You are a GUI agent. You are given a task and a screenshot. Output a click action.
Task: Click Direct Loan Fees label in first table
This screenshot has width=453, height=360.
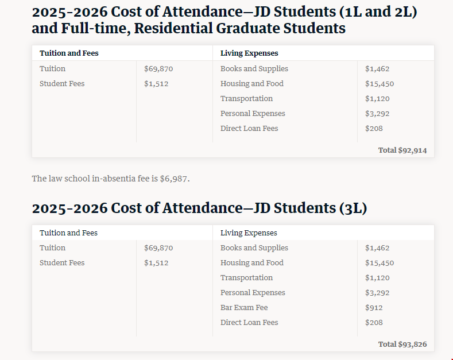(249, 129)
